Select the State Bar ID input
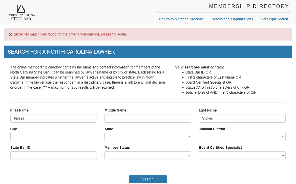The width and height of the screenshot is (296, 184). pos(53,156)
